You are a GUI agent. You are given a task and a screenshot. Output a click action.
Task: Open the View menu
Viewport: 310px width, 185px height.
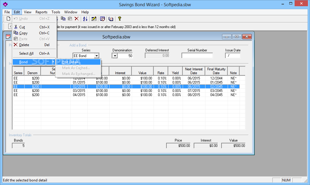pos(28,12)
